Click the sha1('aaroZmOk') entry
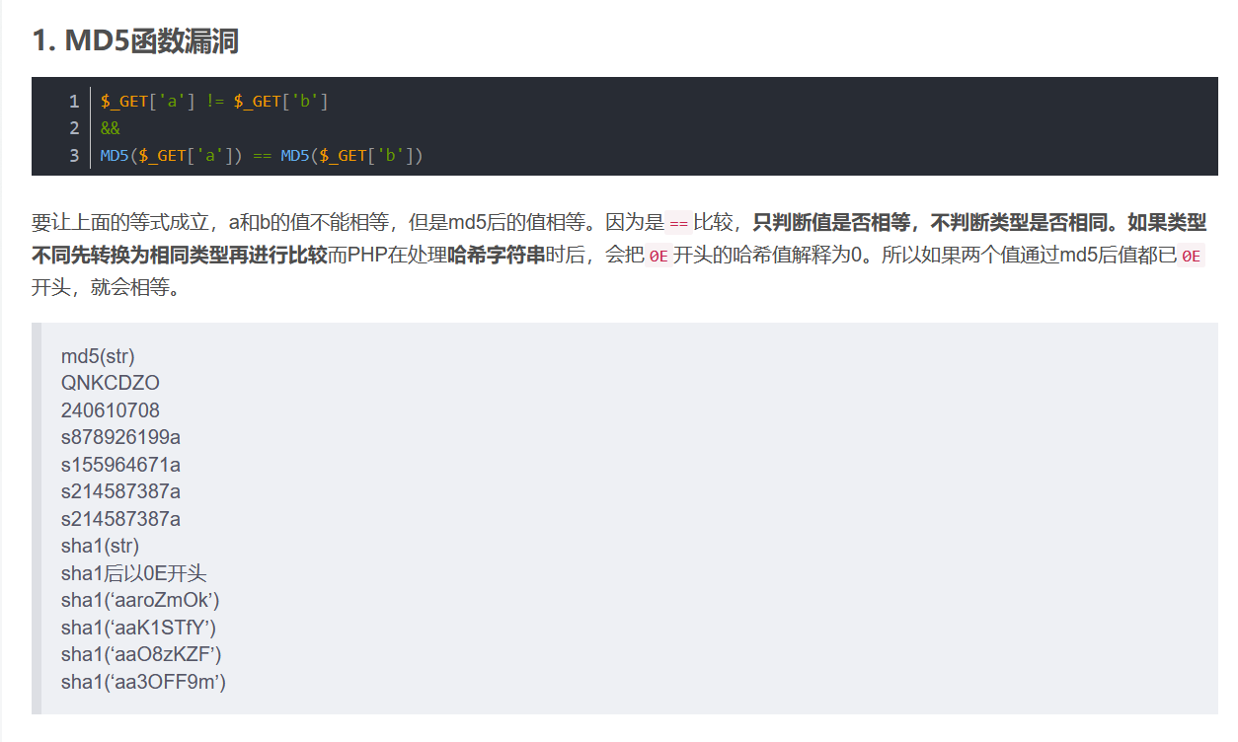This screenshot has height=742, width=1238. pos(140,600)
